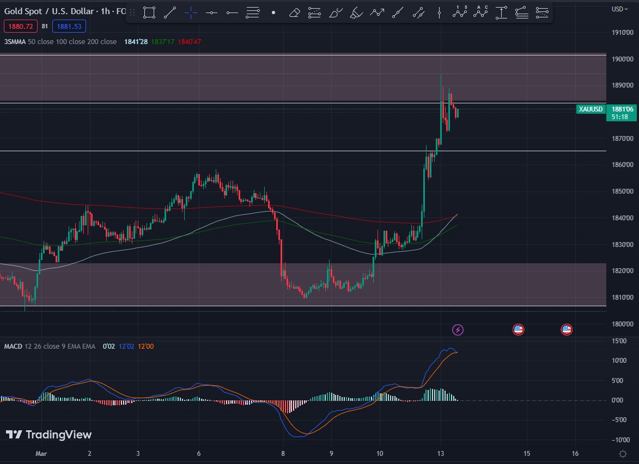Select the Rectangle drawing tool
This screenshot has height=464, width=639.
[x=149, y=12]
